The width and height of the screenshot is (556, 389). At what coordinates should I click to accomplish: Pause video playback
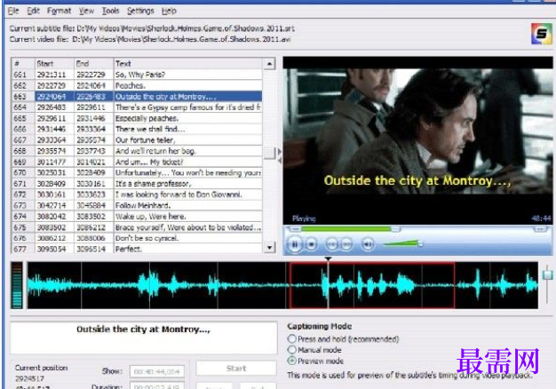click(x=294, y=244)
